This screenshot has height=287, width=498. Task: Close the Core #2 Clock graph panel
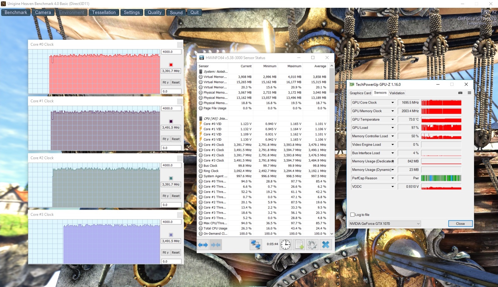click(180, 158)
